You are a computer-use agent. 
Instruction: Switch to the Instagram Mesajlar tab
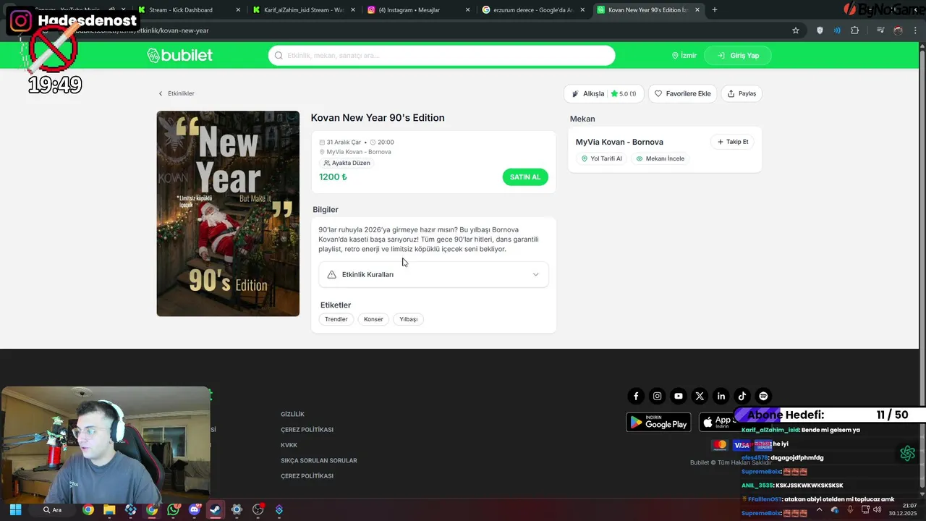pyautogui.click(x=418, y=10)
